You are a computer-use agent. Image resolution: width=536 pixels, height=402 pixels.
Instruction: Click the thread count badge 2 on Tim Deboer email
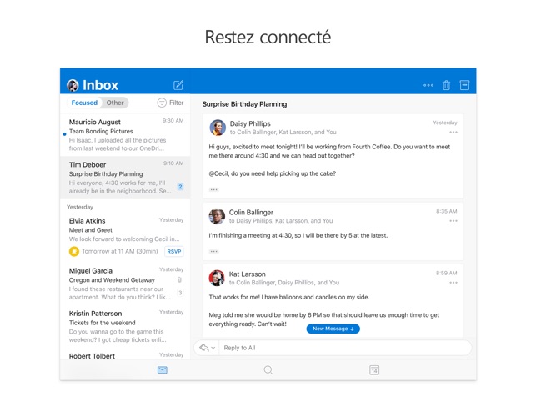pos(180,187)
